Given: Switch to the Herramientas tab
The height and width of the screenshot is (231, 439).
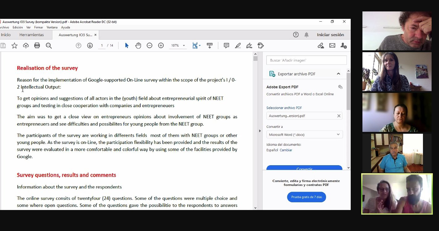Looking at the screenshot, I should click(31, 35).
